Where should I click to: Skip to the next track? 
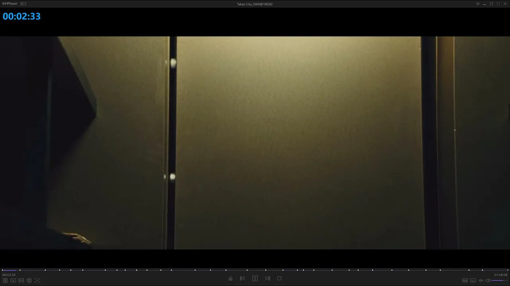click(268, 278)
